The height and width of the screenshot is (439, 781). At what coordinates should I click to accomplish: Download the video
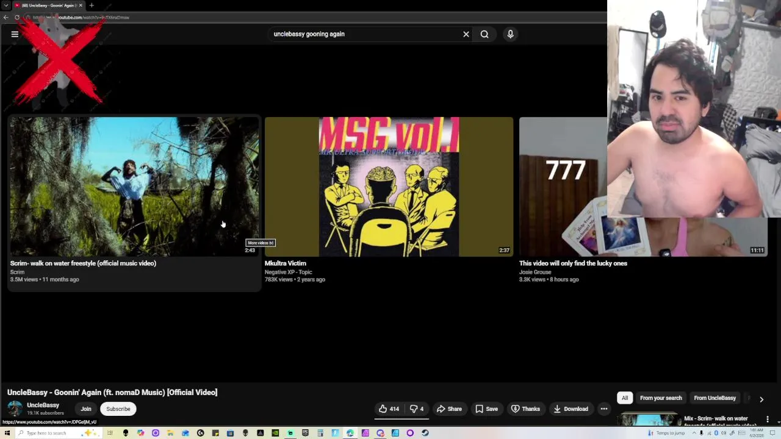[x=571, y=409]
